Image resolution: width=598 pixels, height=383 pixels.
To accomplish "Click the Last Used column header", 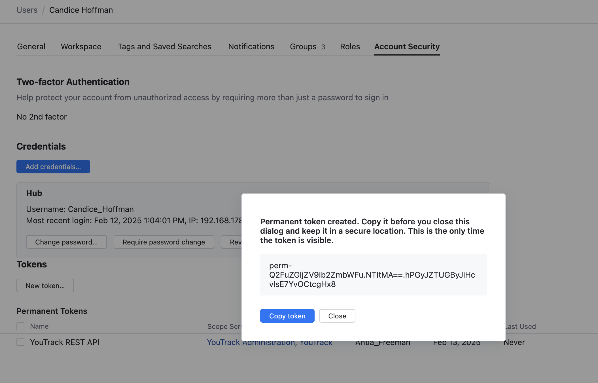I will point(521,327).
